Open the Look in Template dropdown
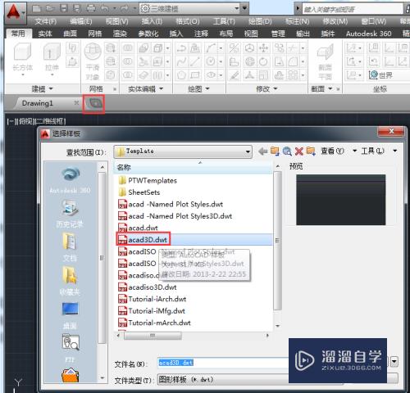The image size is (410, 393). point(248,151)
